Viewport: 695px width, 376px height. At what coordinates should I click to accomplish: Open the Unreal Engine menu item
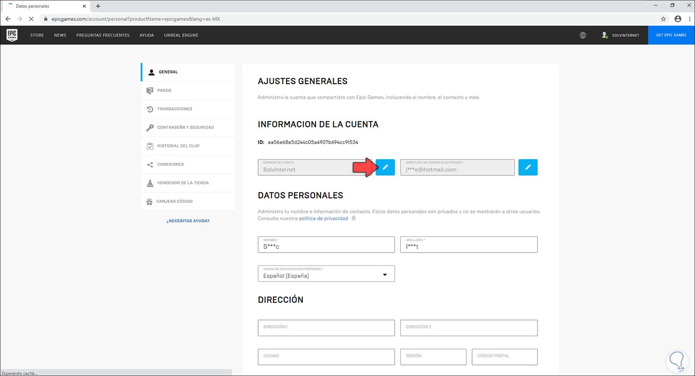pyautogui.click(x=181, y=35)
